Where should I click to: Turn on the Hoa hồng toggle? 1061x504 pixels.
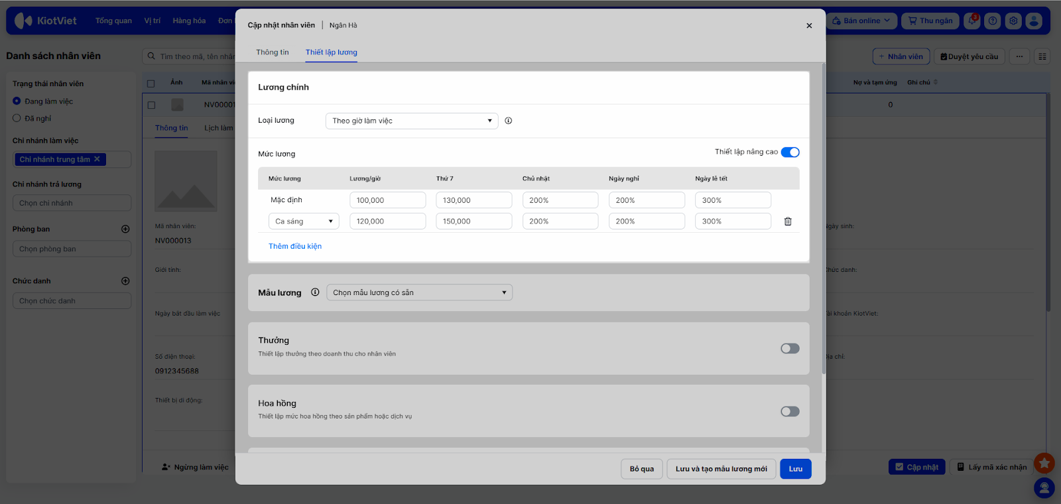[x=790, y=412]
